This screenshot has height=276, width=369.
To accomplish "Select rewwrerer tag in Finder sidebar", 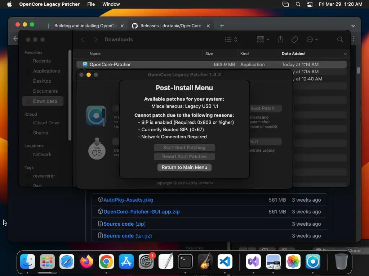I will (44, 176).
